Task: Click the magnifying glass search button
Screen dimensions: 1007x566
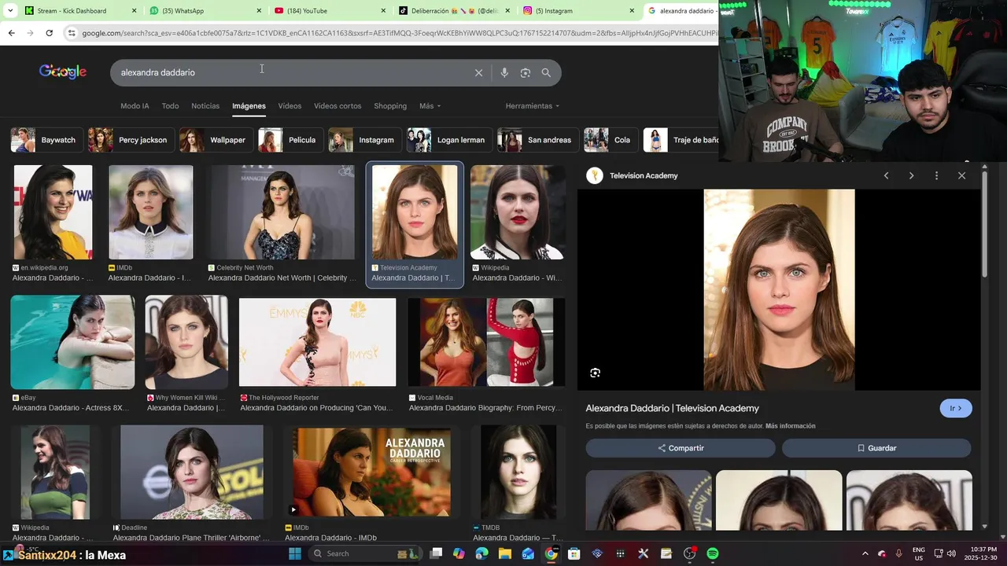Action: tap(546, 72)
